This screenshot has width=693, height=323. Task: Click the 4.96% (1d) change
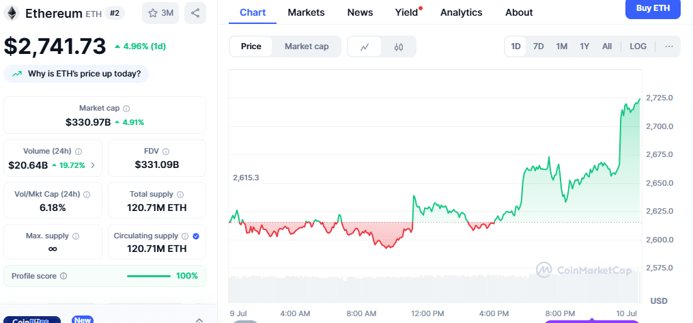[140, 46]
